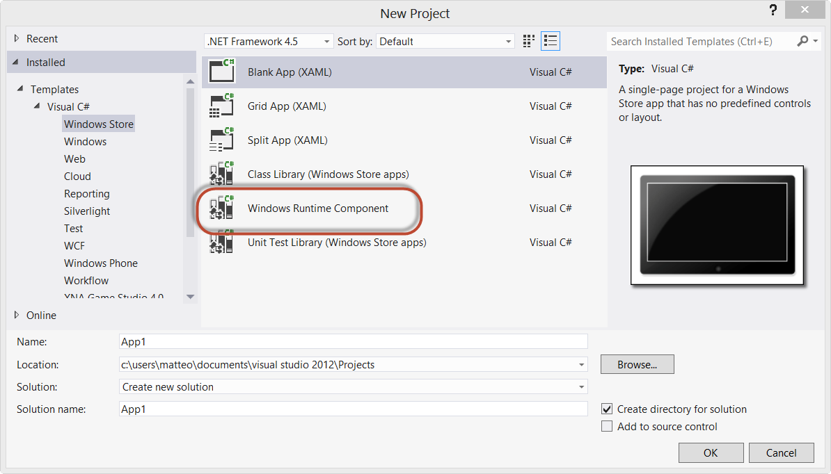831x474 pixels.
Task: Switch to small icons view
Action: (x=528, y=41)
